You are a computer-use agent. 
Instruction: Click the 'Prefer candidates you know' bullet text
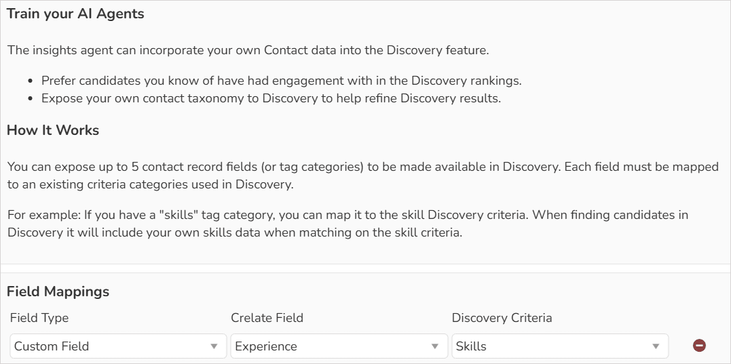(x=281, y=81)
